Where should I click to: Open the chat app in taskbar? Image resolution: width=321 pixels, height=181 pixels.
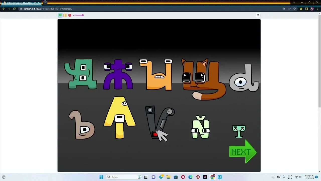pyautogui.click(x=153, y=177)
